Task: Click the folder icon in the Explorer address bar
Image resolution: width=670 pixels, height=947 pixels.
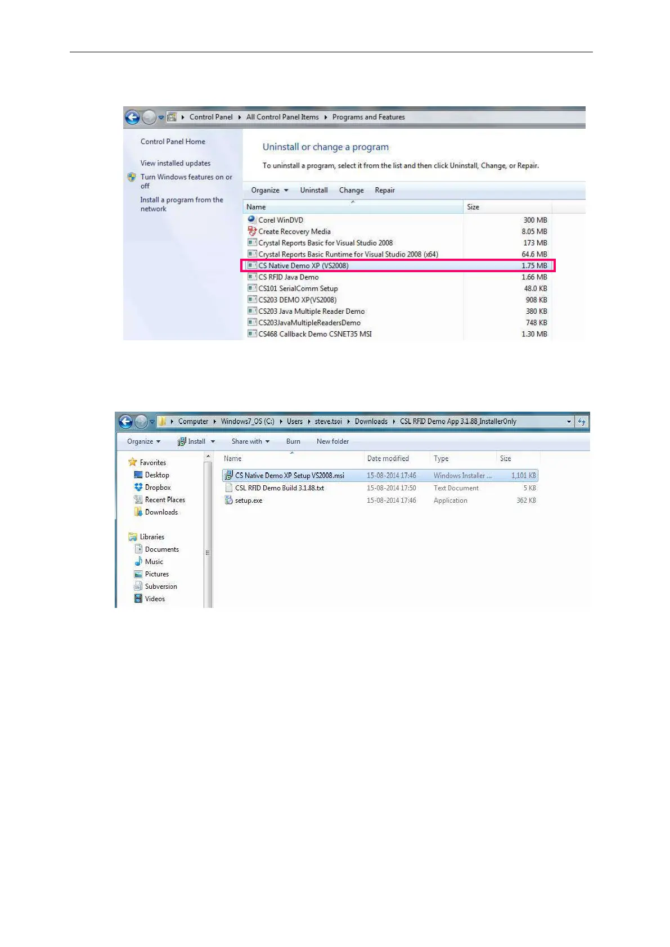Action: [163, 421]
